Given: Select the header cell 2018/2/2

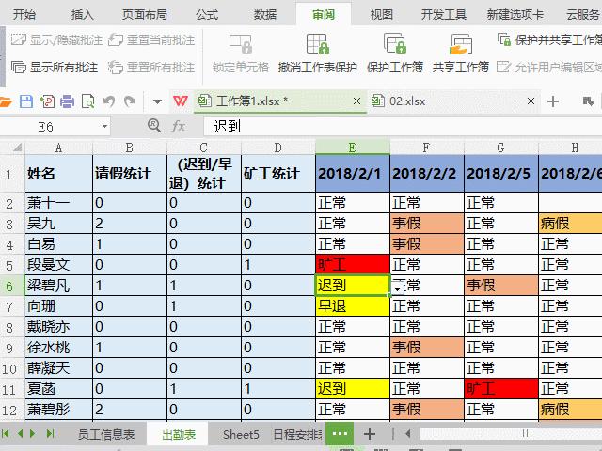Looking at the screenshot, I should tap(426, 173).
